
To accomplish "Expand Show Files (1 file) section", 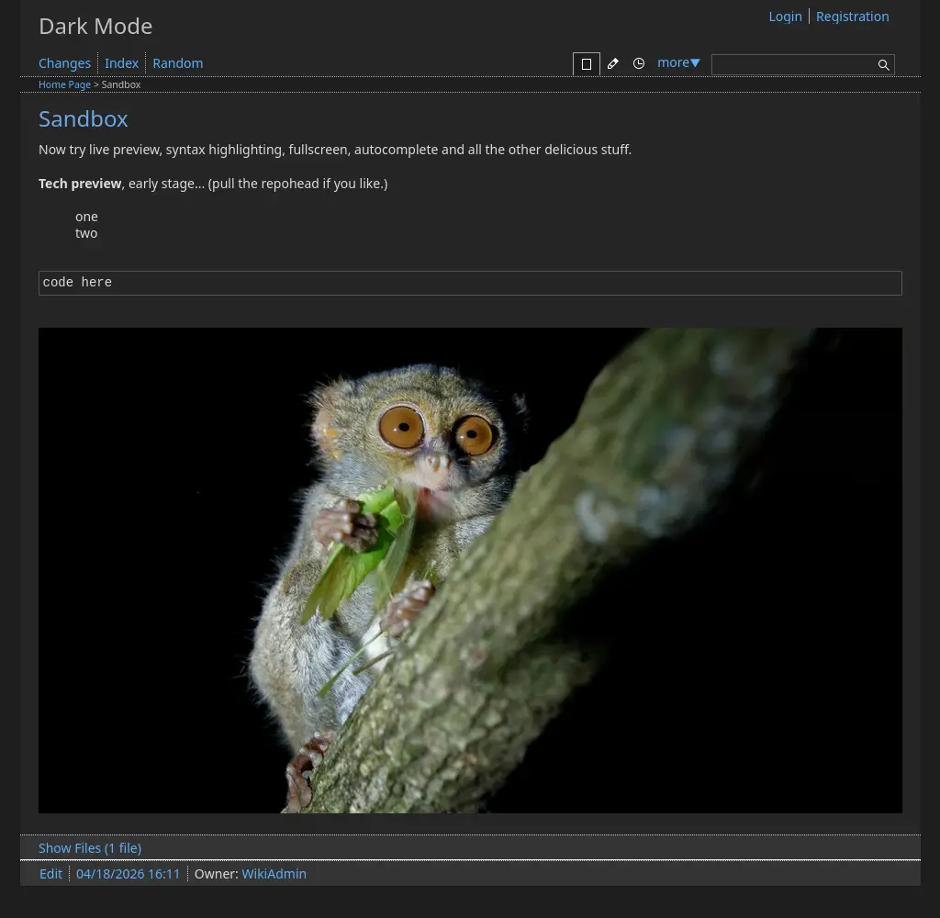I will (x=90, y=848).
